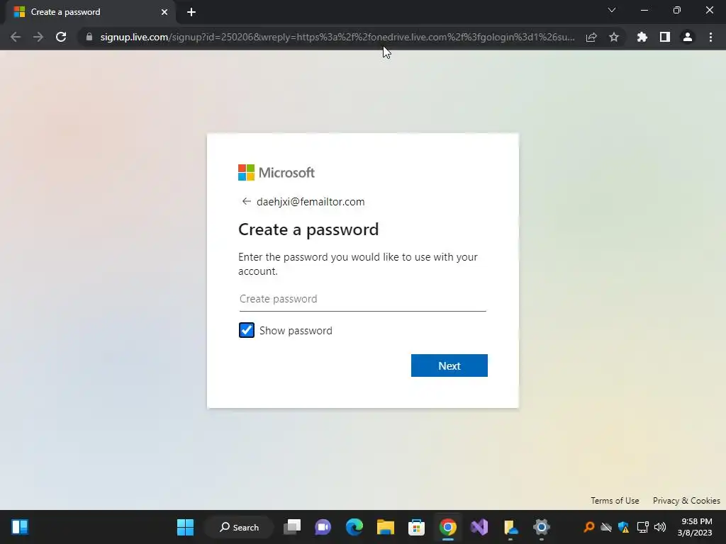726x544 pixels.
Task: Click the back arrow next to the email address
Action: (x=246, y=201)
